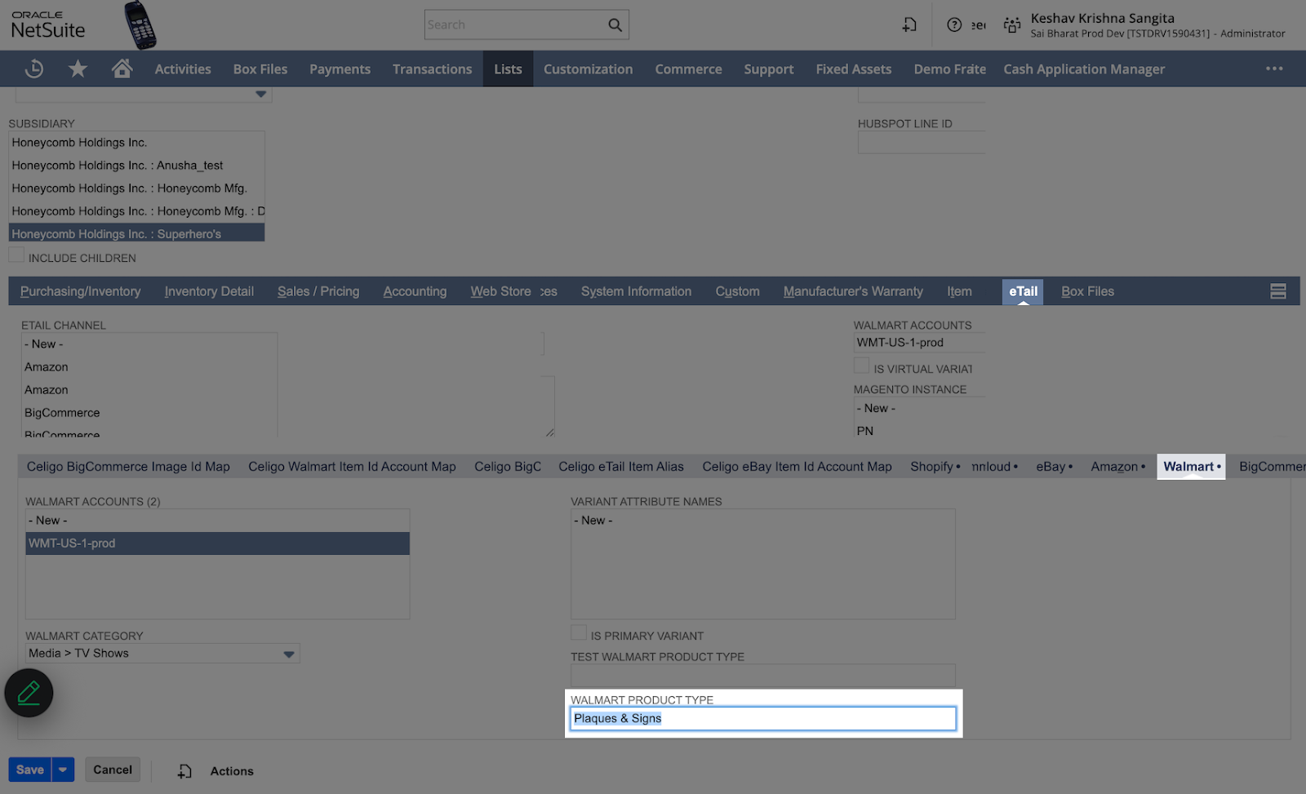Expand the Save button dropdown arrow
The width and height of the screenshot is (1306, 794).
(63, 770)
